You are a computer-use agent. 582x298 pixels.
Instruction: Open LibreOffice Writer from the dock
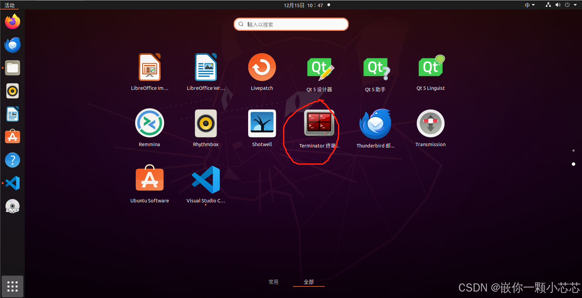click(13, 114)
